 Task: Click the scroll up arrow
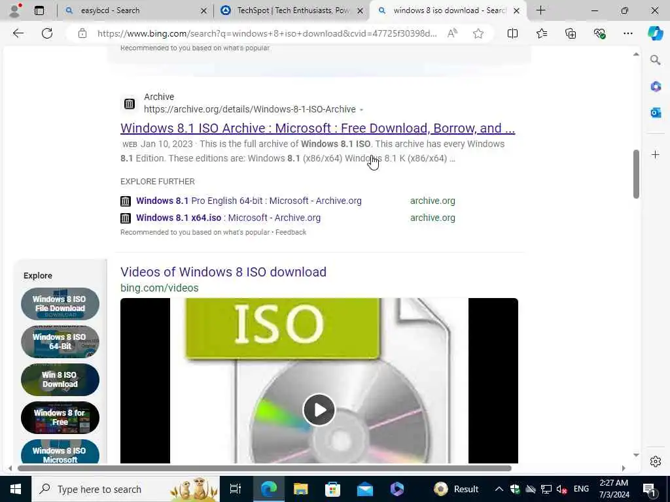(x=636, y=54)
